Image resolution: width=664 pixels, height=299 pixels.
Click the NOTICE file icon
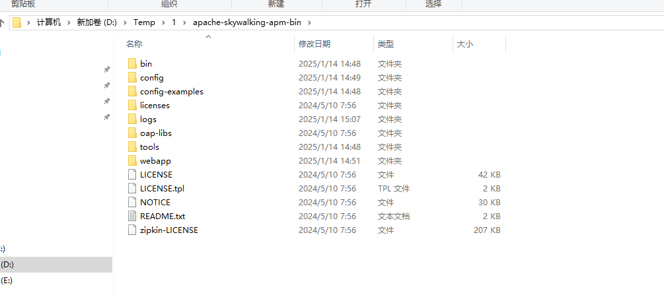133,203
